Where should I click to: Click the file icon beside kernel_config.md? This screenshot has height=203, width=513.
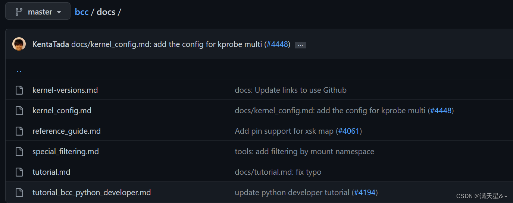[19, 111]
